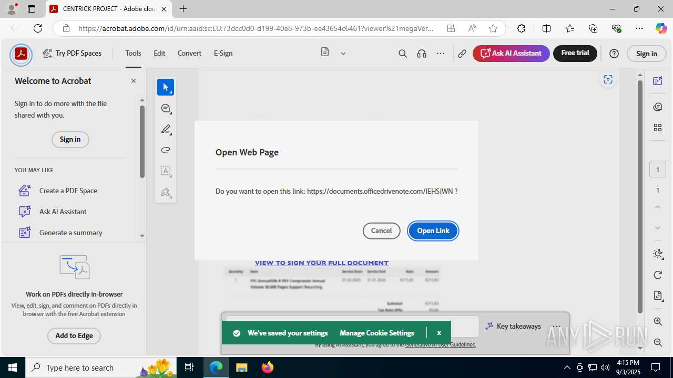Viewport: 673px width, 378px height.
Task: Open Try PDF Spaces
Action: point(72,53)
